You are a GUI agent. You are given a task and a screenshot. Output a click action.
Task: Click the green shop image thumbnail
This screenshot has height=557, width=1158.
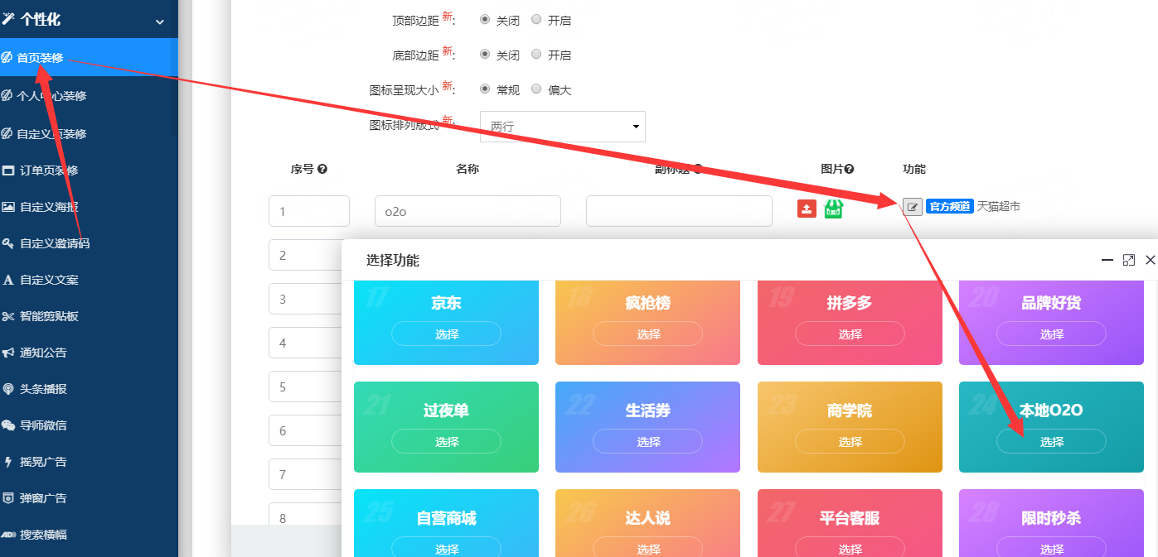tap(833, 209)
